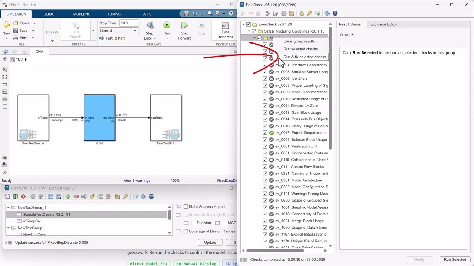The height and width of the screenshot is (266, 474).
Task: Collapse the EverCheck v26.1.20 tree node
Action: pos(243,24)
